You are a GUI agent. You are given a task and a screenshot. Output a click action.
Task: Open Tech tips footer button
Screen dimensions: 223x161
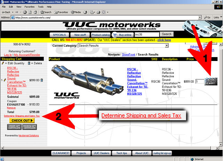[x=122, y=153]
